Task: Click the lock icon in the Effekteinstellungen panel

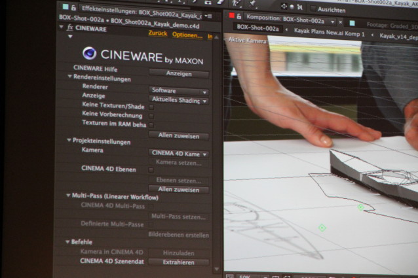Action: point(73,8)
